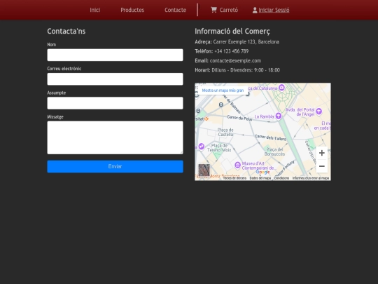The height and width of the screenshot is (284, 378).
Task: Open the Inici navigation link
Action: click(94, 10)
